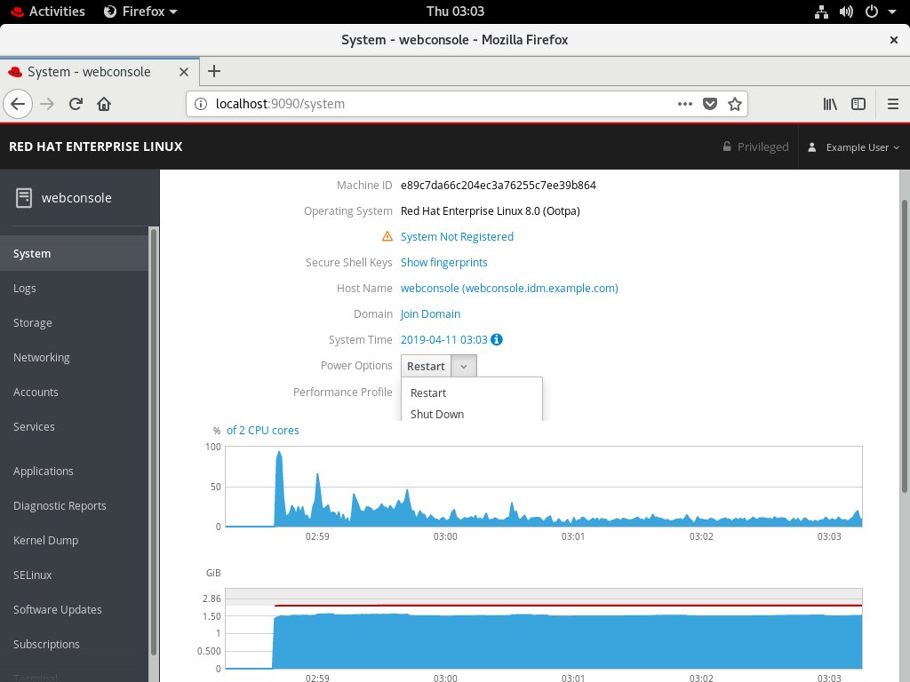Open the 'of 2 CPU cores' link

263,431
